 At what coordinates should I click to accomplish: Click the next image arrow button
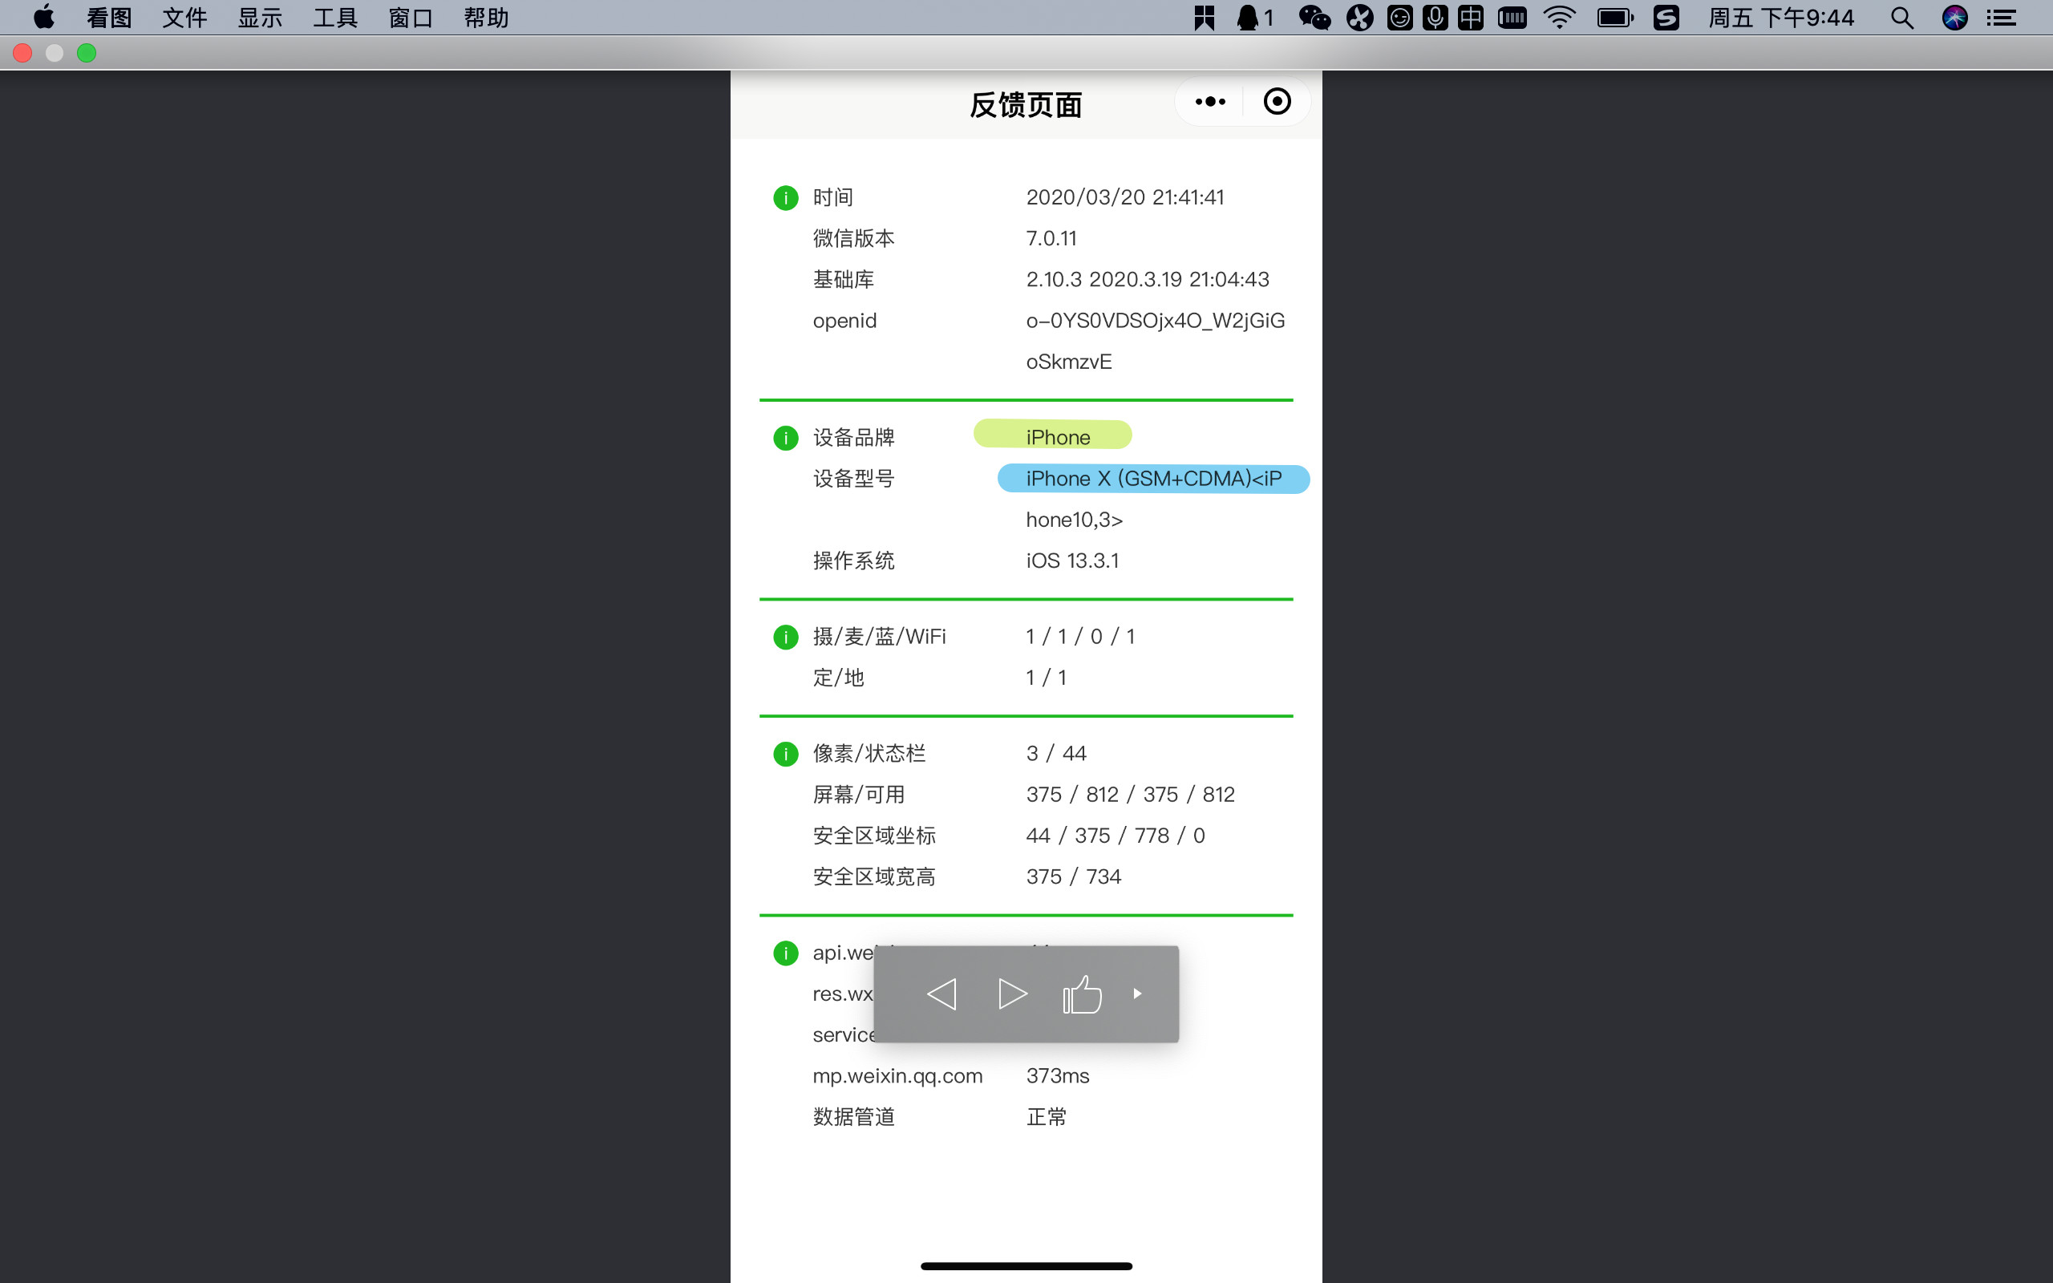point(1012,994)
